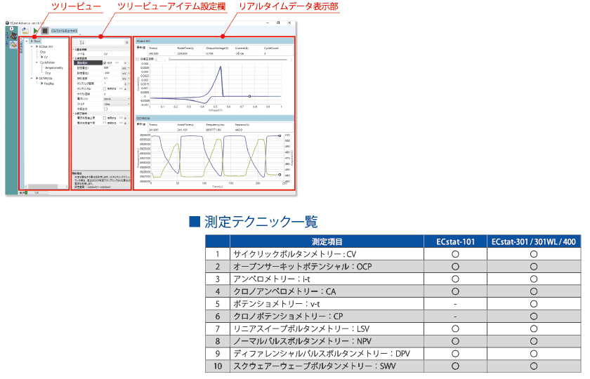The height and width of the screenshot is (379, 590).
Task: Open V unit dropdown beside OCP
Action: pos(127,62)
